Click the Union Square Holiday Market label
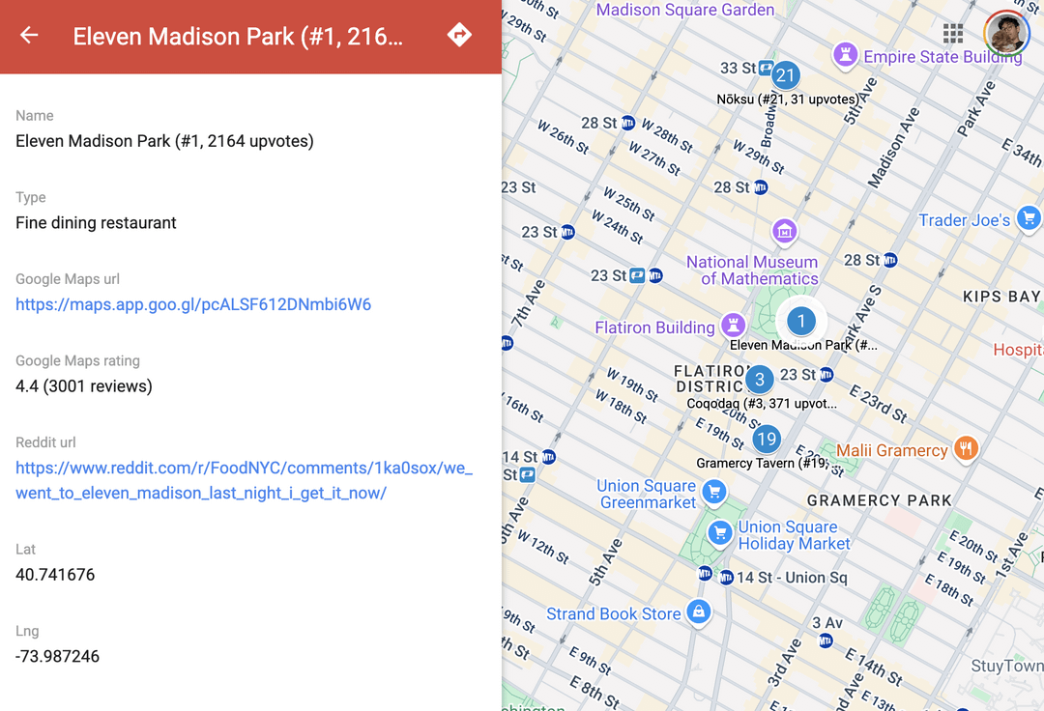Image resolution: width=1044 pixels, height=711 pixels. click(x=795, y=535)
